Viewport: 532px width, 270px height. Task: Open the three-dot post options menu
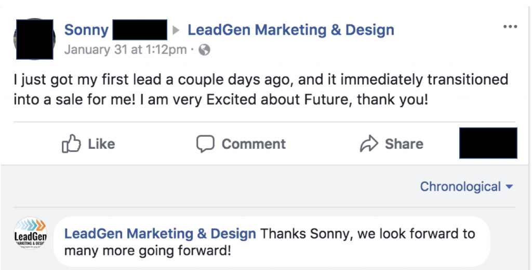tap(510, 27)
